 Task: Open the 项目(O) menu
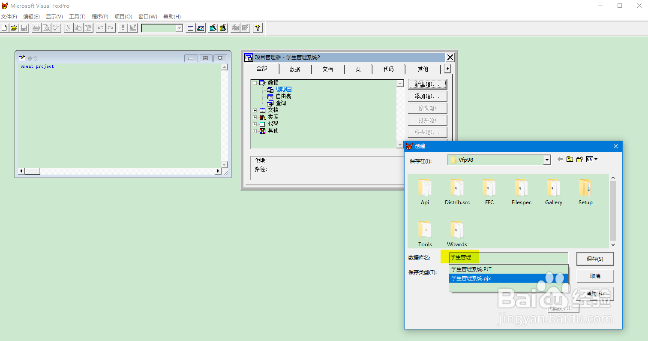pos(123,17)
